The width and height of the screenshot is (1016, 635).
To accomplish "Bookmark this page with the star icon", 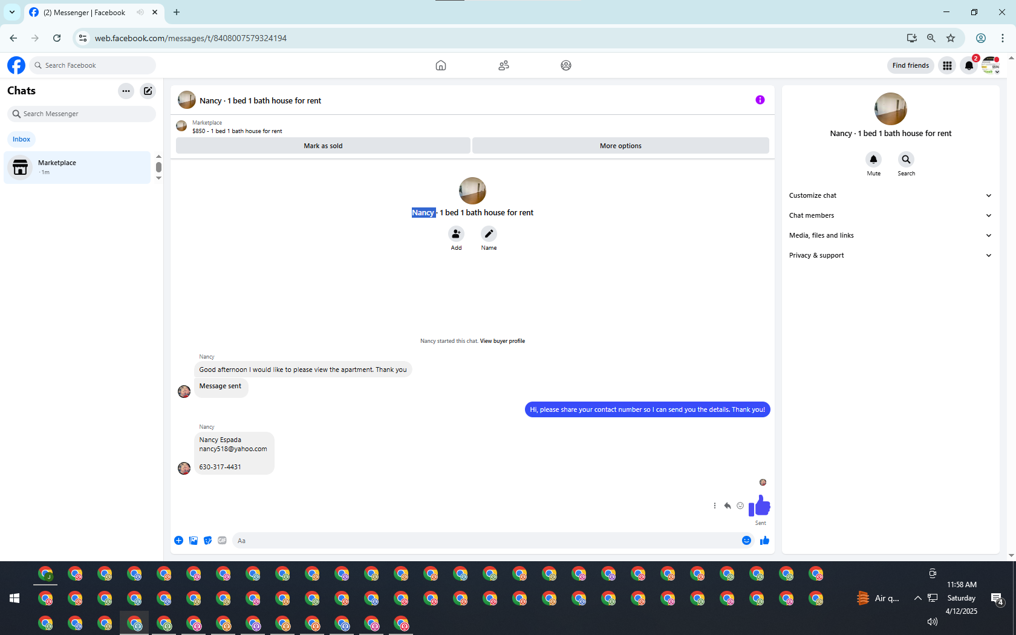I will (x=951, y=38).
